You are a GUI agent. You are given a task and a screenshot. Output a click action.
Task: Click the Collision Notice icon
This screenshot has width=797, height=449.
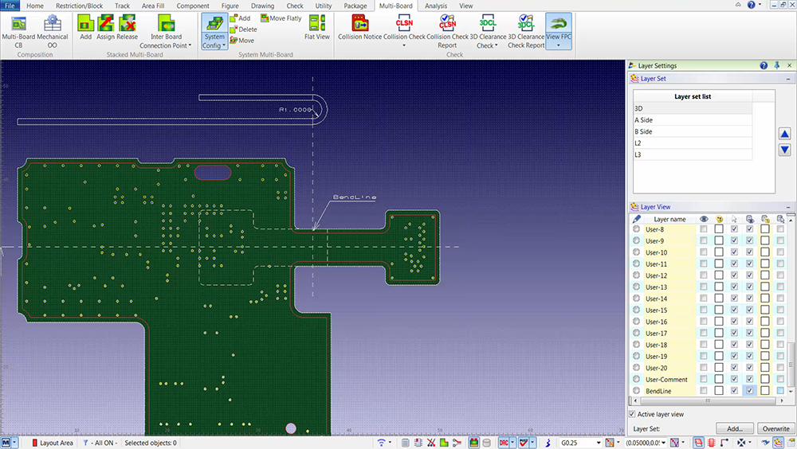359,24
